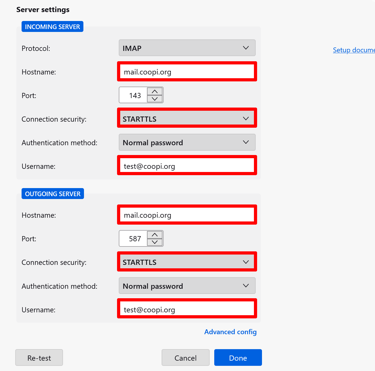Image resolution: width=375 pixels, height=371 pixels.
Task: Click the incoming server Username field
Action: (x=187, y=166)
